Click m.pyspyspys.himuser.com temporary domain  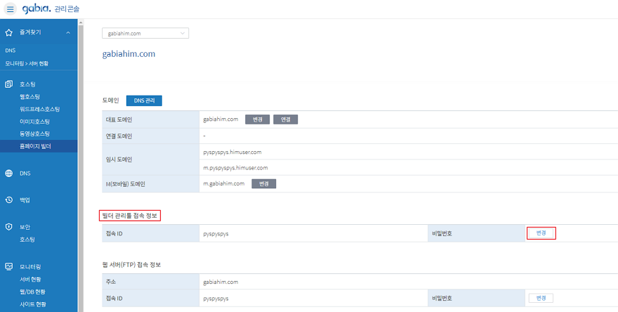pos(236,168)
